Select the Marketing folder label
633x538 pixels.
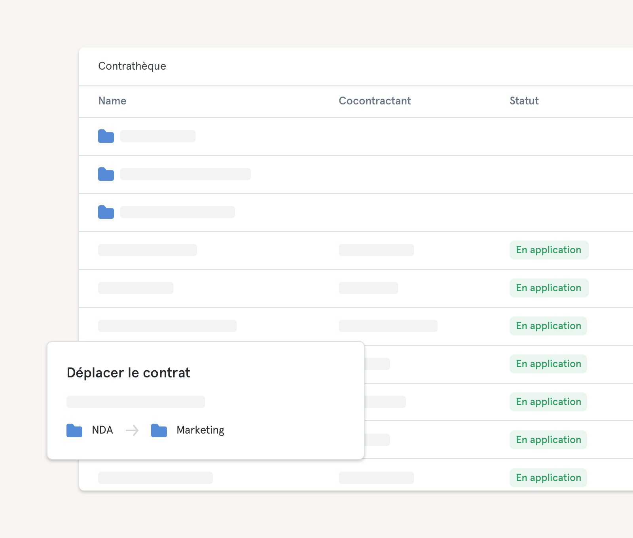[200, 430]
